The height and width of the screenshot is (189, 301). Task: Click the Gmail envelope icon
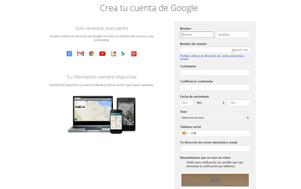(80, 54)
